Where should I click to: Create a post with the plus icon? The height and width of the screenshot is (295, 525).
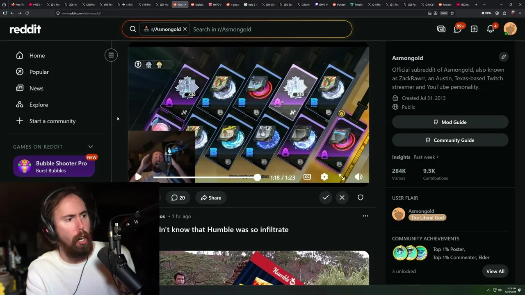pyautogui.click(x=474, y=29)
